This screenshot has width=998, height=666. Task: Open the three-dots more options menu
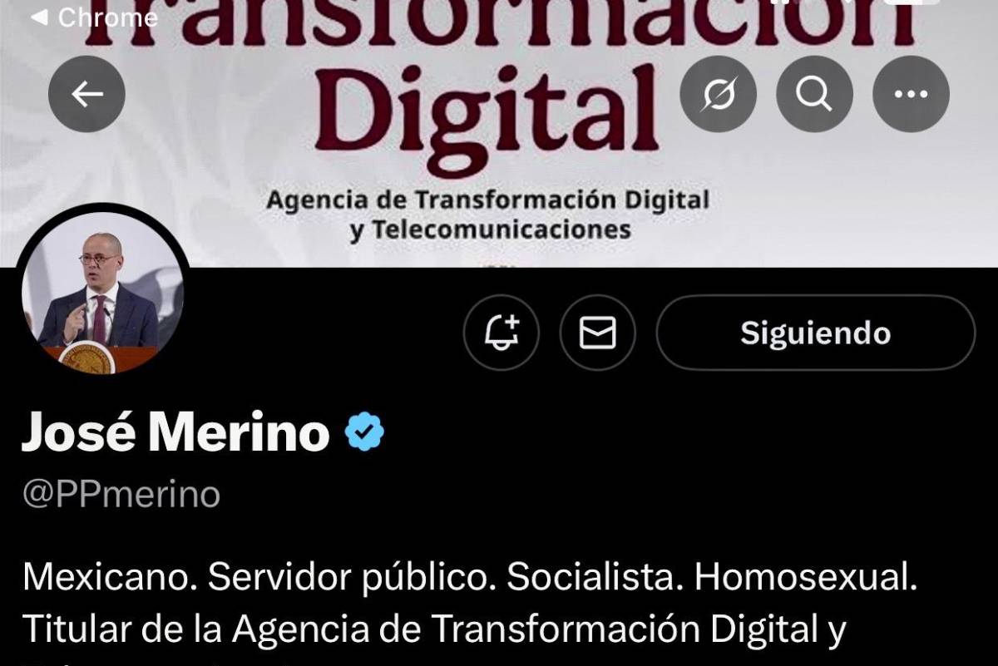pyautogui.click(x=911, y=94)
